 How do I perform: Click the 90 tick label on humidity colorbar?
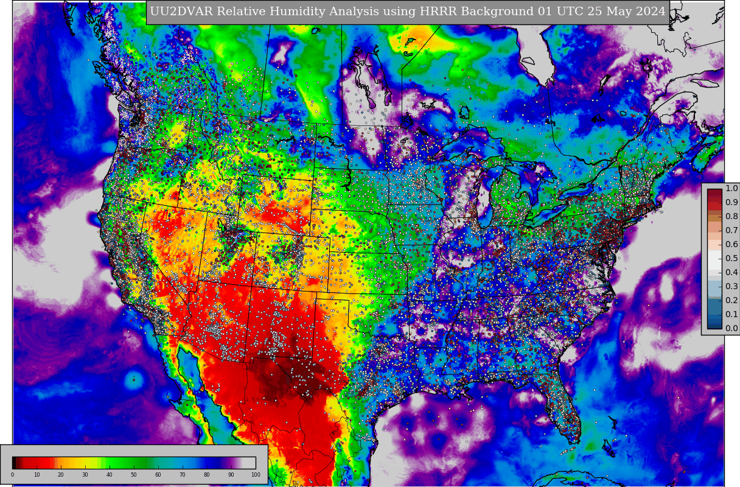[231, 475]
